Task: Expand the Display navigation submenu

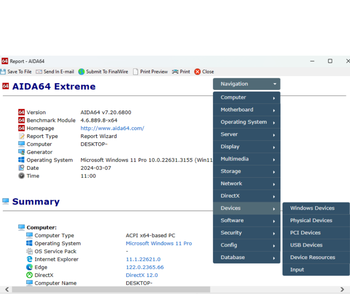Action: tap(246, 147)
